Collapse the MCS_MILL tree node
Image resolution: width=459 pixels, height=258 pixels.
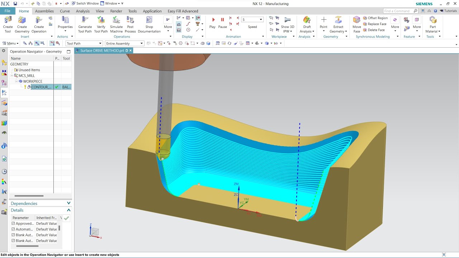12,76
